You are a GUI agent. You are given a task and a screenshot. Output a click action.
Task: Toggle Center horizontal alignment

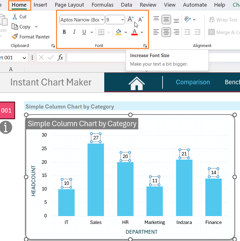[166, 32]
